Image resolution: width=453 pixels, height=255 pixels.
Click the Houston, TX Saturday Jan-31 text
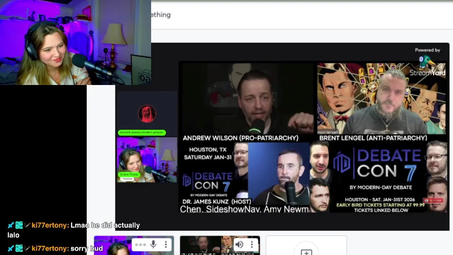tap(208, 153)
